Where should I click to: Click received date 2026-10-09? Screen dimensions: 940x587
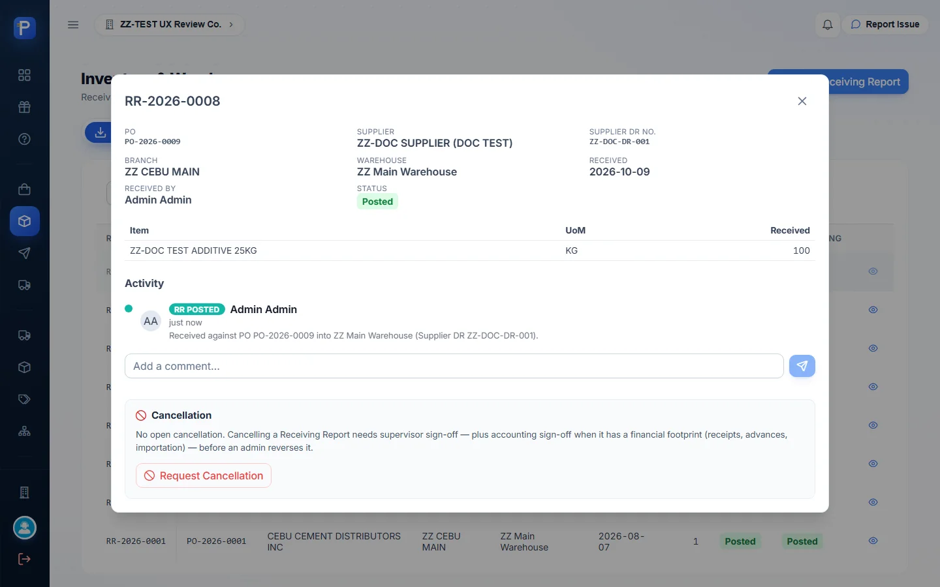pos(619,172)
